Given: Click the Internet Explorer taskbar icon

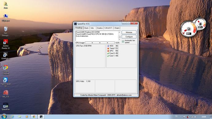Looking at the screenshot, I should (x=12, y=117).
